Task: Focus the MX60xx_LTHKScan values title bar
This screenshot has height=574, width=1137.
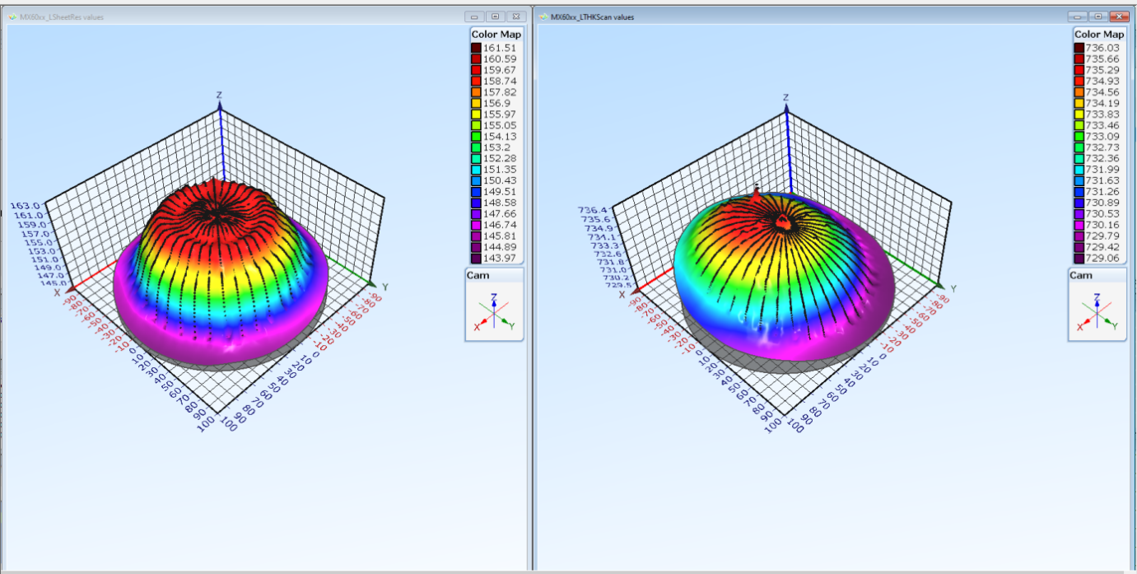Action: [782, 16]
